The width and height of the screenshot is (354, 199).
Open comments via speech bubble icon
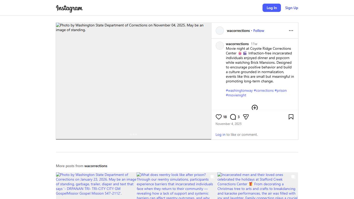pos(233,117)
